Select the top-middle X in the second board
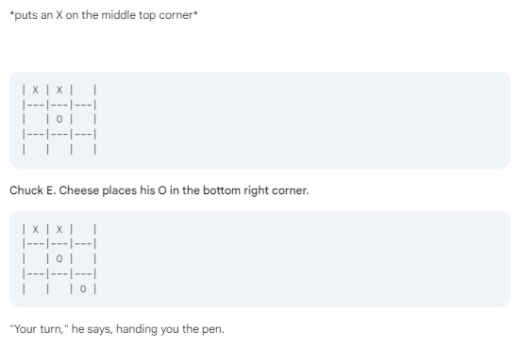520x347 pixels. 59,229
